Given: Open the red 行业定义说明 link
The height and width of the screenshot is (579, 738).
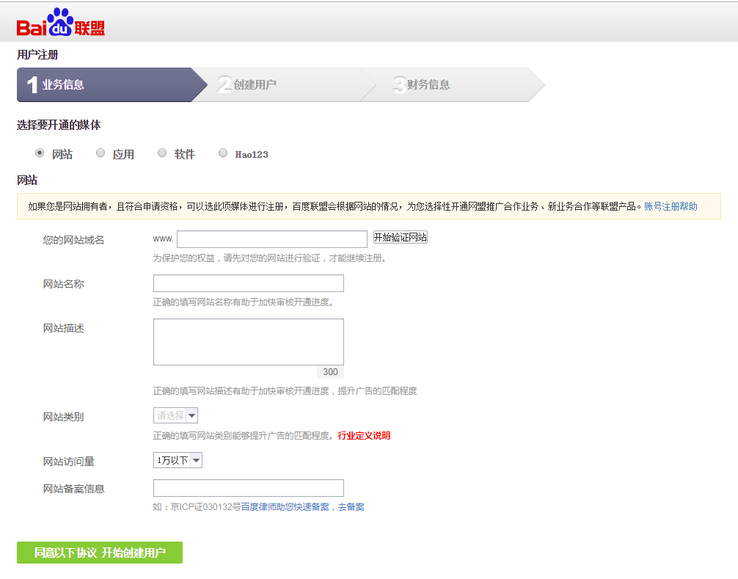Looking at the screenshot, I should coord(364,436).
